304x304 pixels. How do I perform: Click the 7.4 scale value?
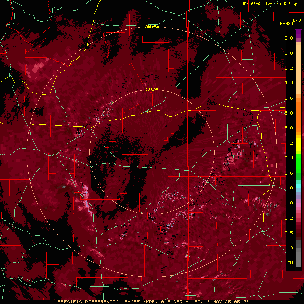pos(289,83)
